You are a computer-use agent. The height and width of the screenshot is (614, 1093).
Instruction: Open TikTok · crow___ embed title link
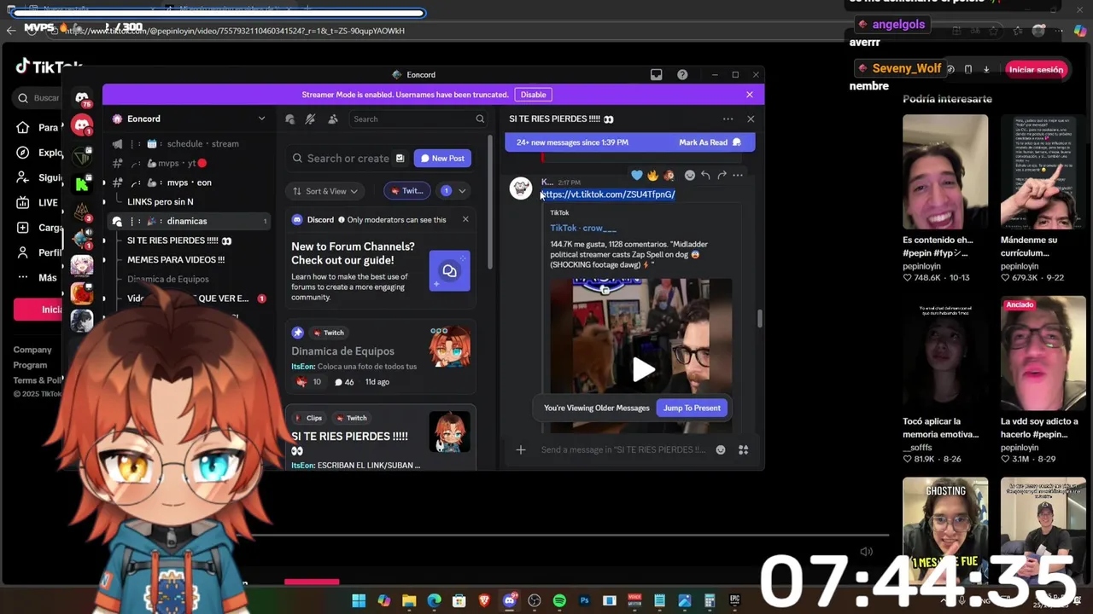pos(583,228)
